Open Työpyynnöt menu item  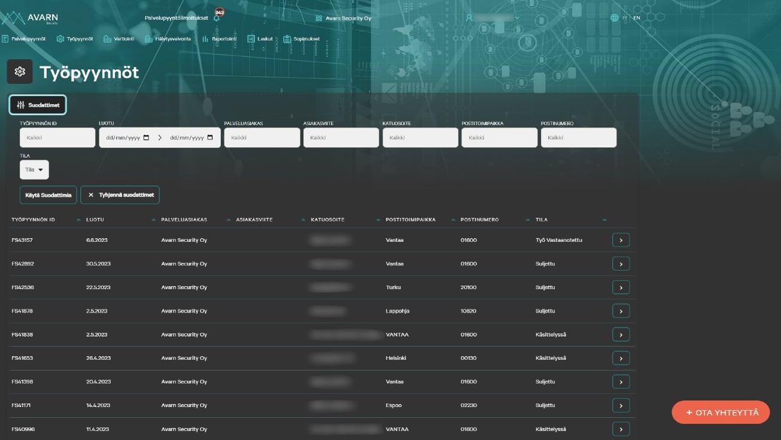(75, 39)
